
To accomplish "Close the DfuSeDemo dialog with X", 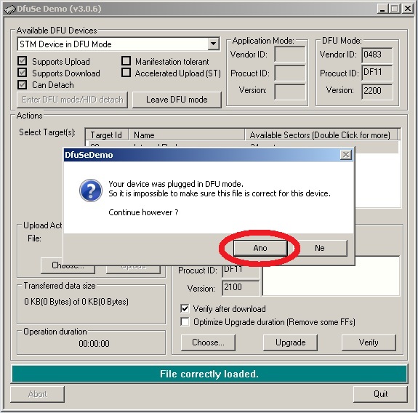I will click(346, 155).
